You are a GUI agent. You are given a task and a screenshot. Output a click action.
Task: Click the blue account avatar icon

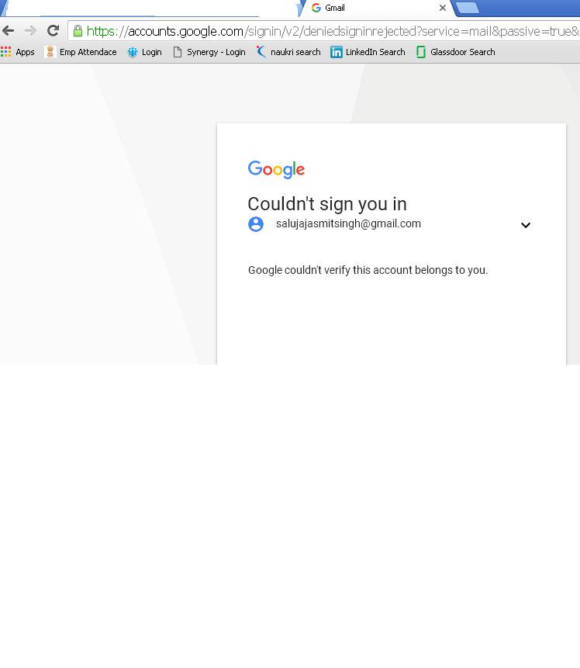click(256, 224)
